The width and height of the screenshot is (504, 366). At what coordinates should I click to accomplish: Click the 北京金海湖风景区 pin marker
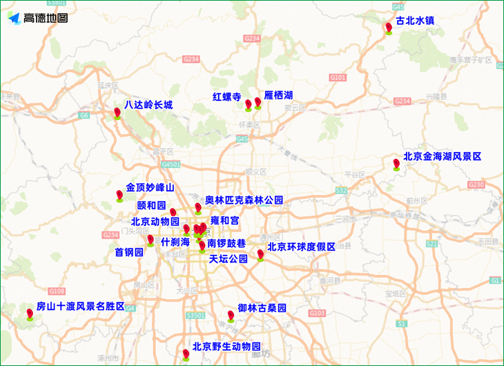coord(396,164)
